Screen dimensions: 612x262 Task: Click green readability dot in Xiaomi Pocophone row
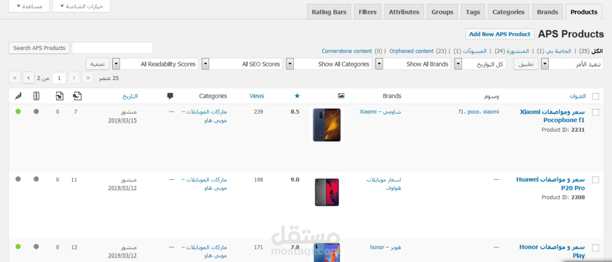tap(18, 112)
